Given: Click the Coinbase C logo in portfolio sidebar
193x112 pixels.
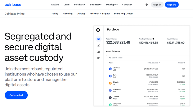Looking at the screenshot, I should pyautogui.click(x=98, y=30).
